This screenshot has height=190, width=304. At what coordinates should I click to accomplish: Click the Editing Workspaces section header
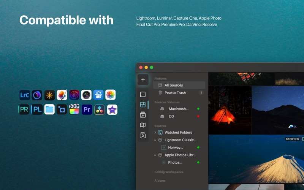tap(169, 172)
